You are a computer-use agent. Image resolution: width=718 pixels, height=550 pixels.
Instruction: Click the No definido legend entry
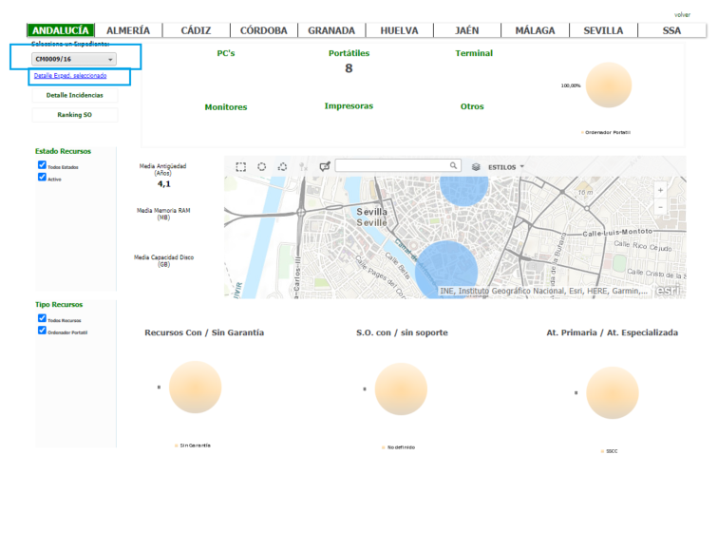coord(398,447)
